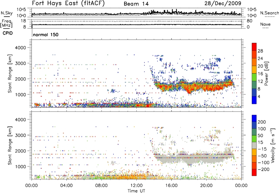Click the '10^5' tick beside N.Search
The height and width of the screenshot is (193, 279).
point(251,9)
